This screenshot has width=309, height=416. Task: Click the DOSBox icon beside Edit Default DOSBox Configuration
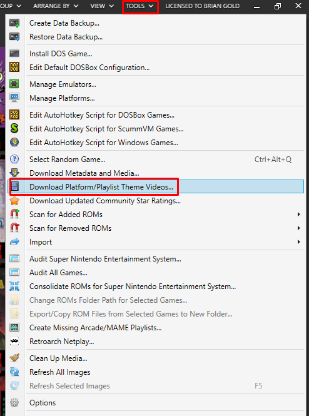point(14,68)
